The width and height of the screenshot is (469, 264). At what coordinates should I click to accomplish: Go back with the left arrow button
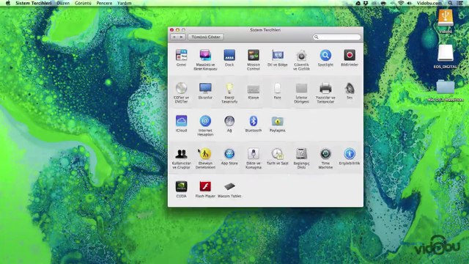[174, 37]
